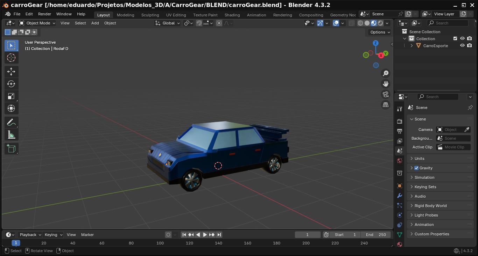478x256 pixels.
Task: Click the current frame number field
Action: tap(308, 235)
